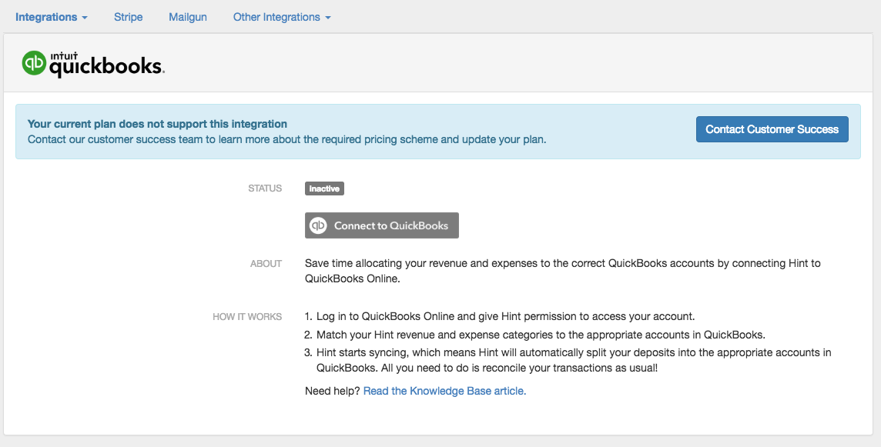Click the Connect to QuickBooks button label
Screen dimensions: 881x447
click(x=391, y=225)
